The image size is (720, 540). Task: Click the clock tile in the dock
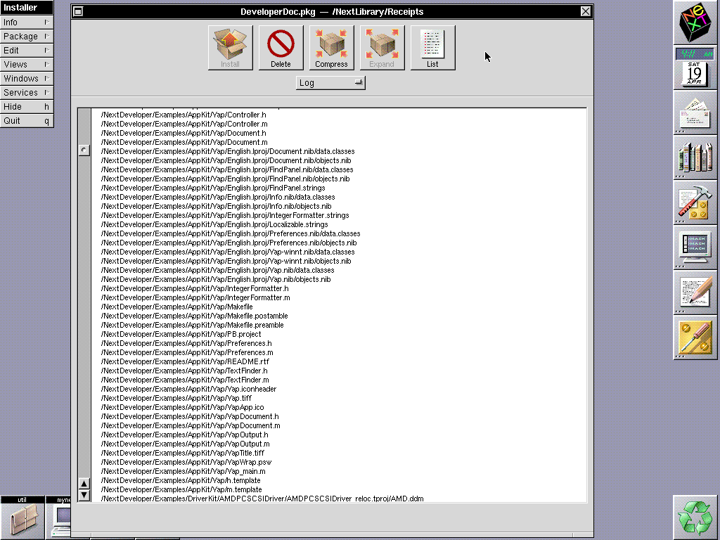click(695, 53)
